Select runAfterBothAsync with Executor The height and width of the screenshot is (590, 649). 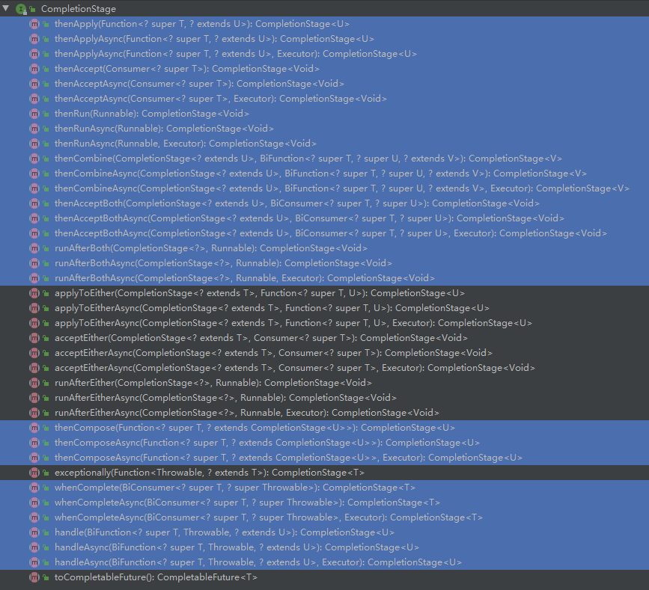tap(245, 278)
